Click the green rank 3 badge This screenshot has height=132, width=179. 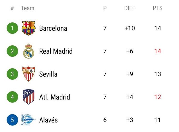point(12,74)
